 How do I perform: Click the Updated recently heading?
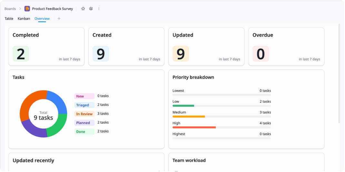(x=33, y=161)
